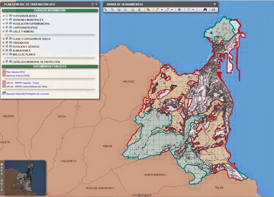
Task: Click the overview guide map thumbnail
Action: [25, 177]
